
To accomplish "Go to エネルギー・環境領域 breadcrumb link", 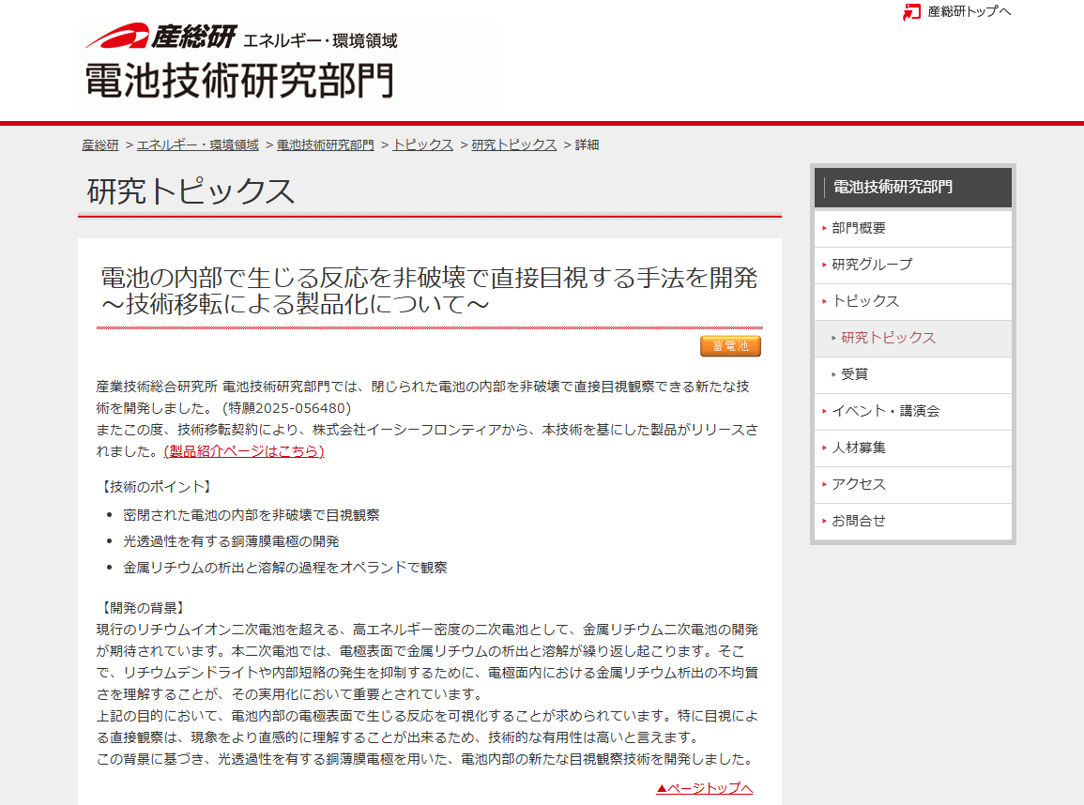I will pyautogui.click(x=197, y=145).
